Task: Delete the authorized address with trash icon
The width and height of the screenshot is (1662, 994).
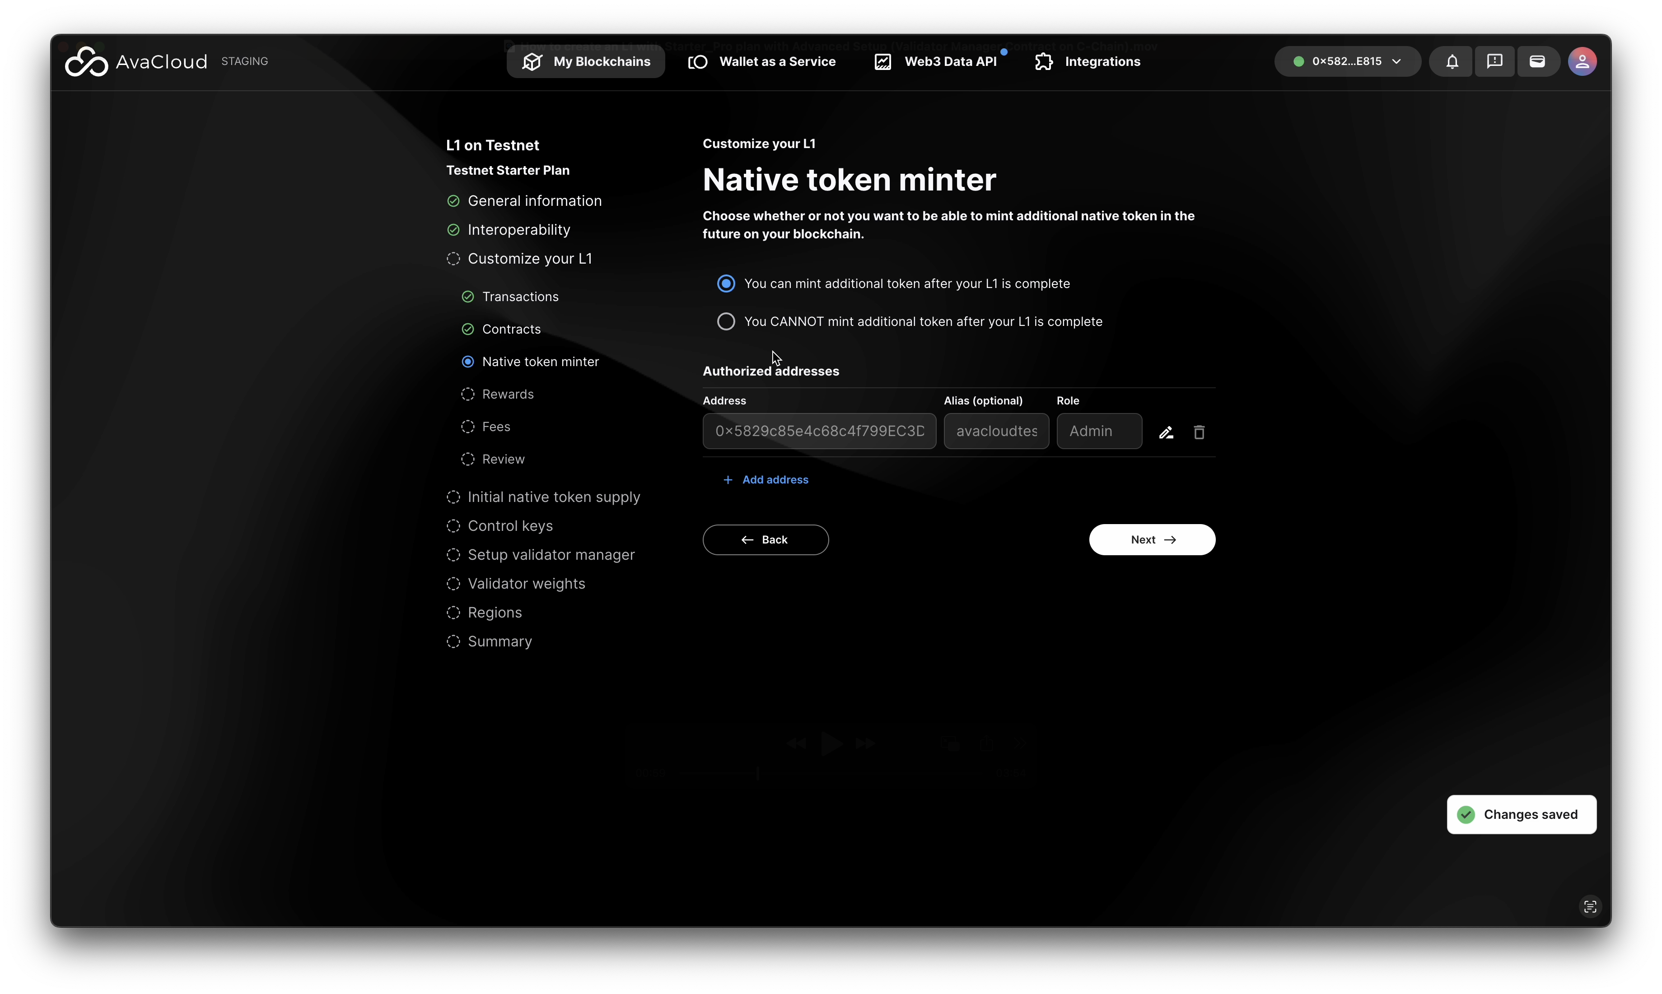Action: point(1199,433)
